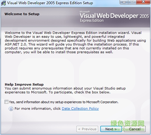Screen dimensions: 151x135
Task: Open the Data Collection Policy link
Action: point(80,109)
